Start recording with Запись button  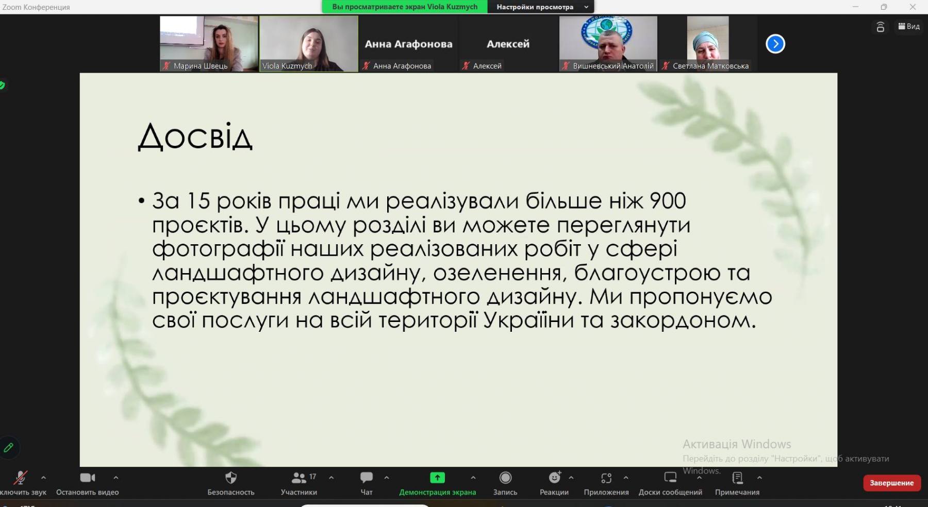click(505, 478)
